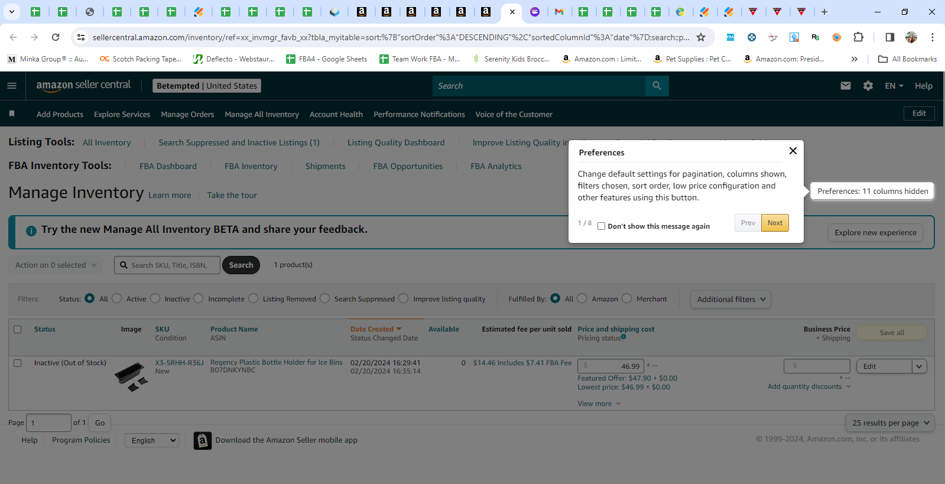
Task: Select the Listing Removed filter
Action: coord(254,298)
